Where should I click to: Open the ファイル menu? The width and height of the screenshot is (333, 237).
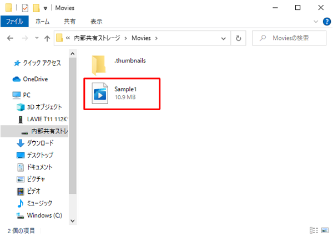[14, 22]
